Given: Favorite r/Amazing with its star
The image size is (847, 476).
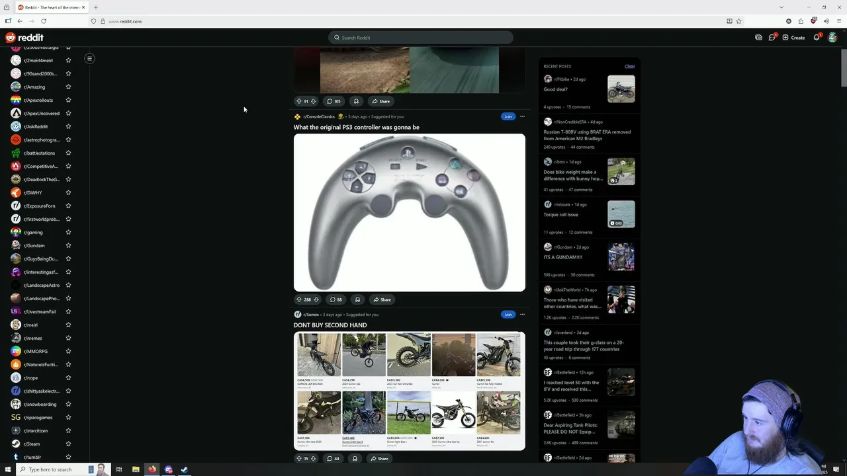Looking at the screenshot, I should click(68, 87).
